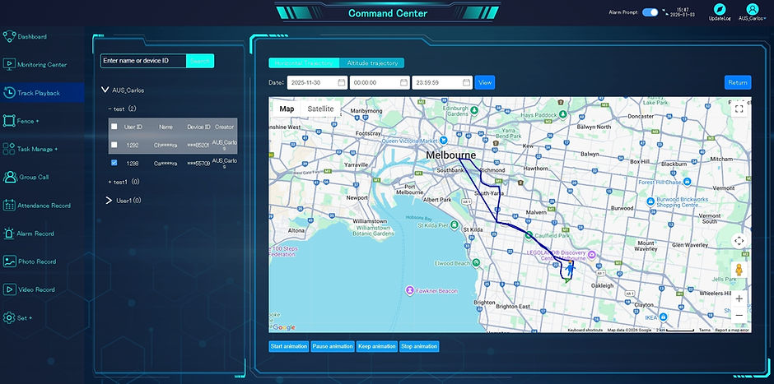Screen dimensions: 774x384
Task: Open map Terms link
Action: (x=704, y=330)
